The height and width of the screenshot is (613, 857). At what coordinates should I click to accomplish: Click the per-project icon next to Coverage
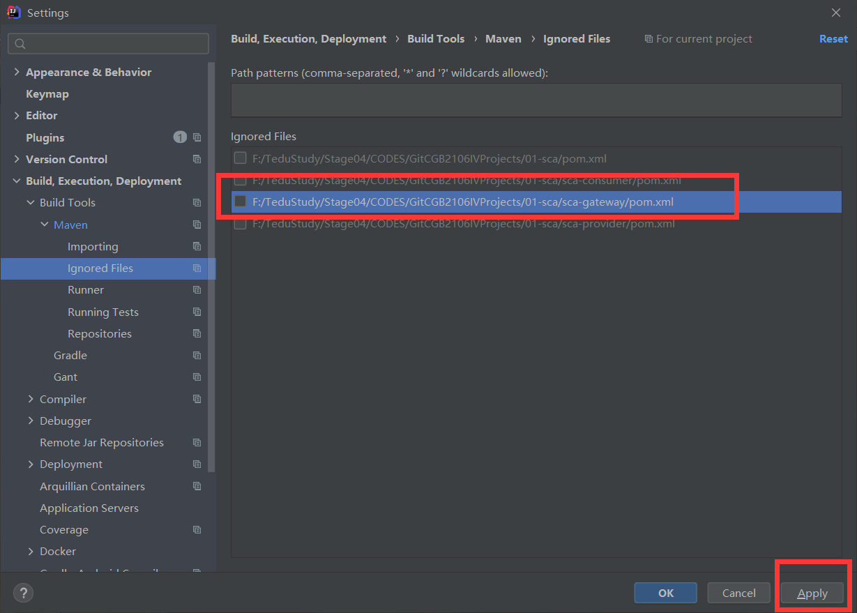[197, 529]
